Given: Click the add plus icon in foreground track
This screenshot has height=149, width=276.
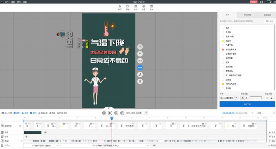Looking at the screenshot, I should 26,137.
